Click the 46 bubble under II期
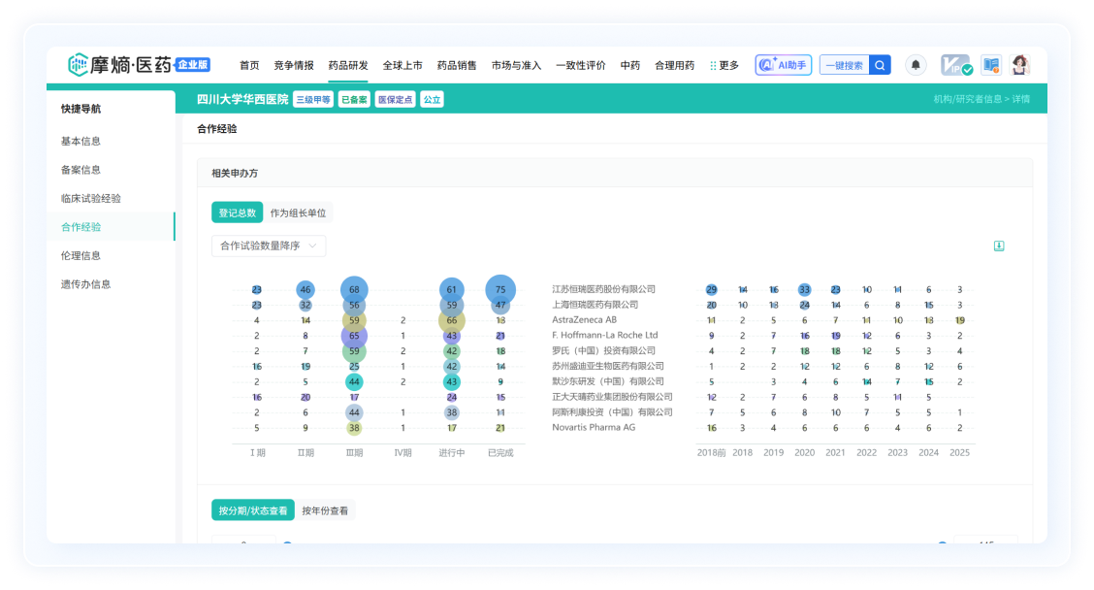 pyautogui.click(x=306, y=289)
